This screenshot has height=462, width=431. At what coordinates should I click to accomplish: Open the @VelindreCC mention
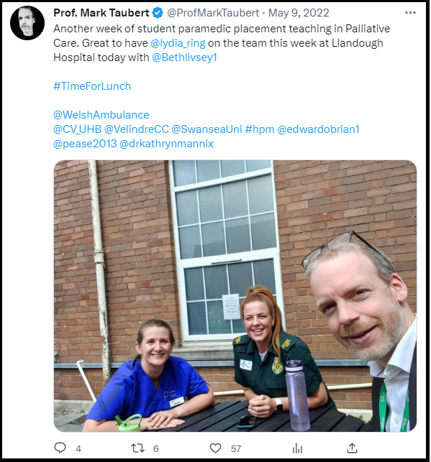point(137,129)
